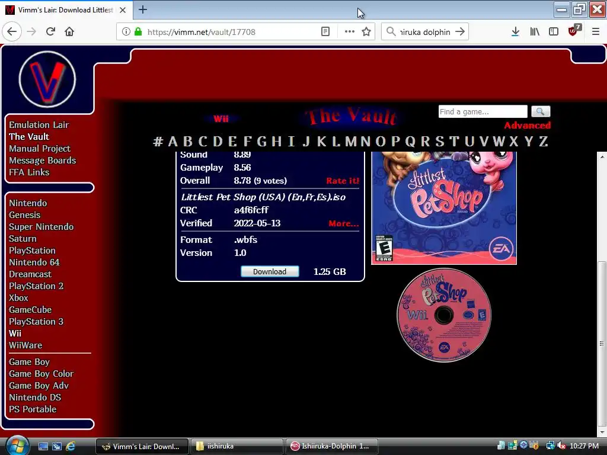Click the More... link beside Verified
Image resolution: width=607 pixels, height=455 pixels.
click(344, 223)
